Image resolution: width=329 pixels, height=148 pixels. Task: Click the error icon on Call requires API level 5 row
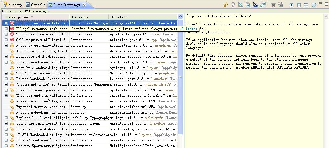click(12, 40)
